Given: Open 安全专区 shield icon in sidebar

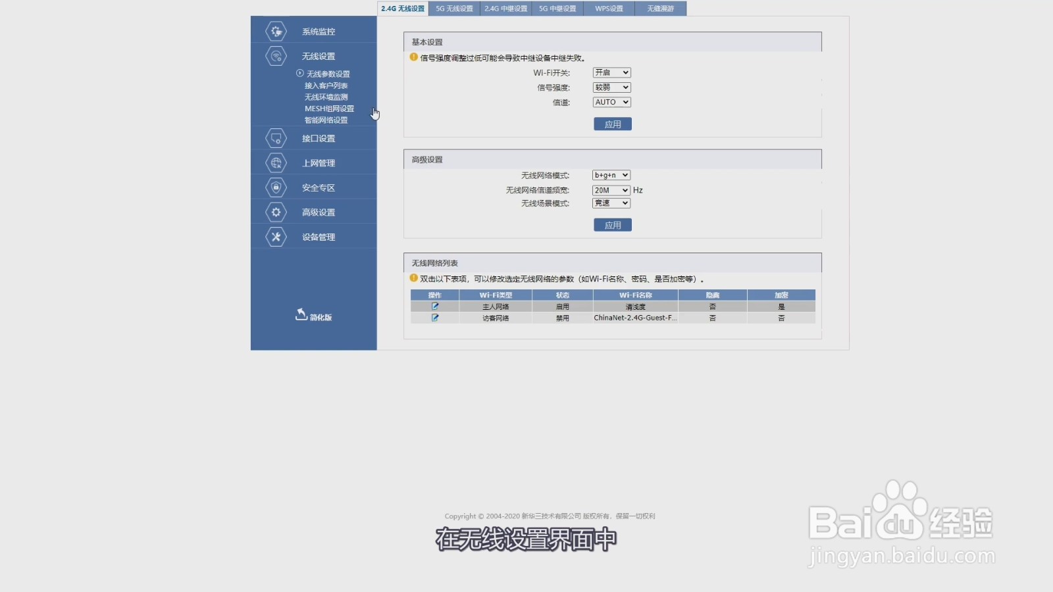Looking at the screenshot, I should coord(276,187).
